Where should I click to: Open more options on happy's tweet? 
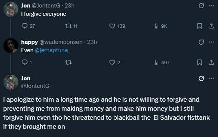pyautogui.click(x=211, y=42)
